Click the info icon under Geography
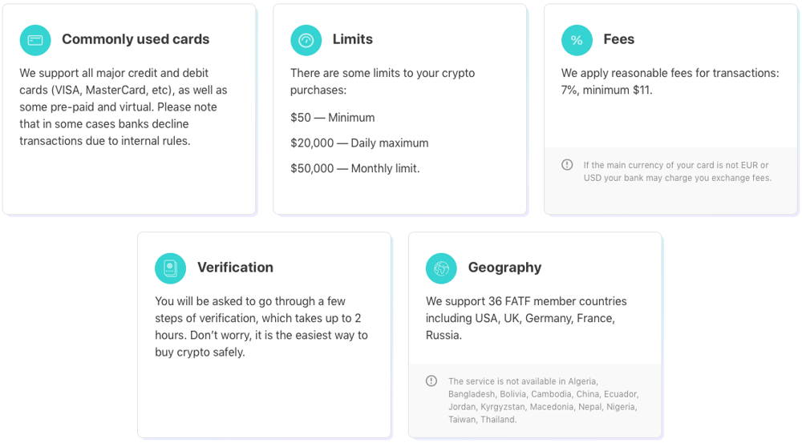 click(431, 381)
